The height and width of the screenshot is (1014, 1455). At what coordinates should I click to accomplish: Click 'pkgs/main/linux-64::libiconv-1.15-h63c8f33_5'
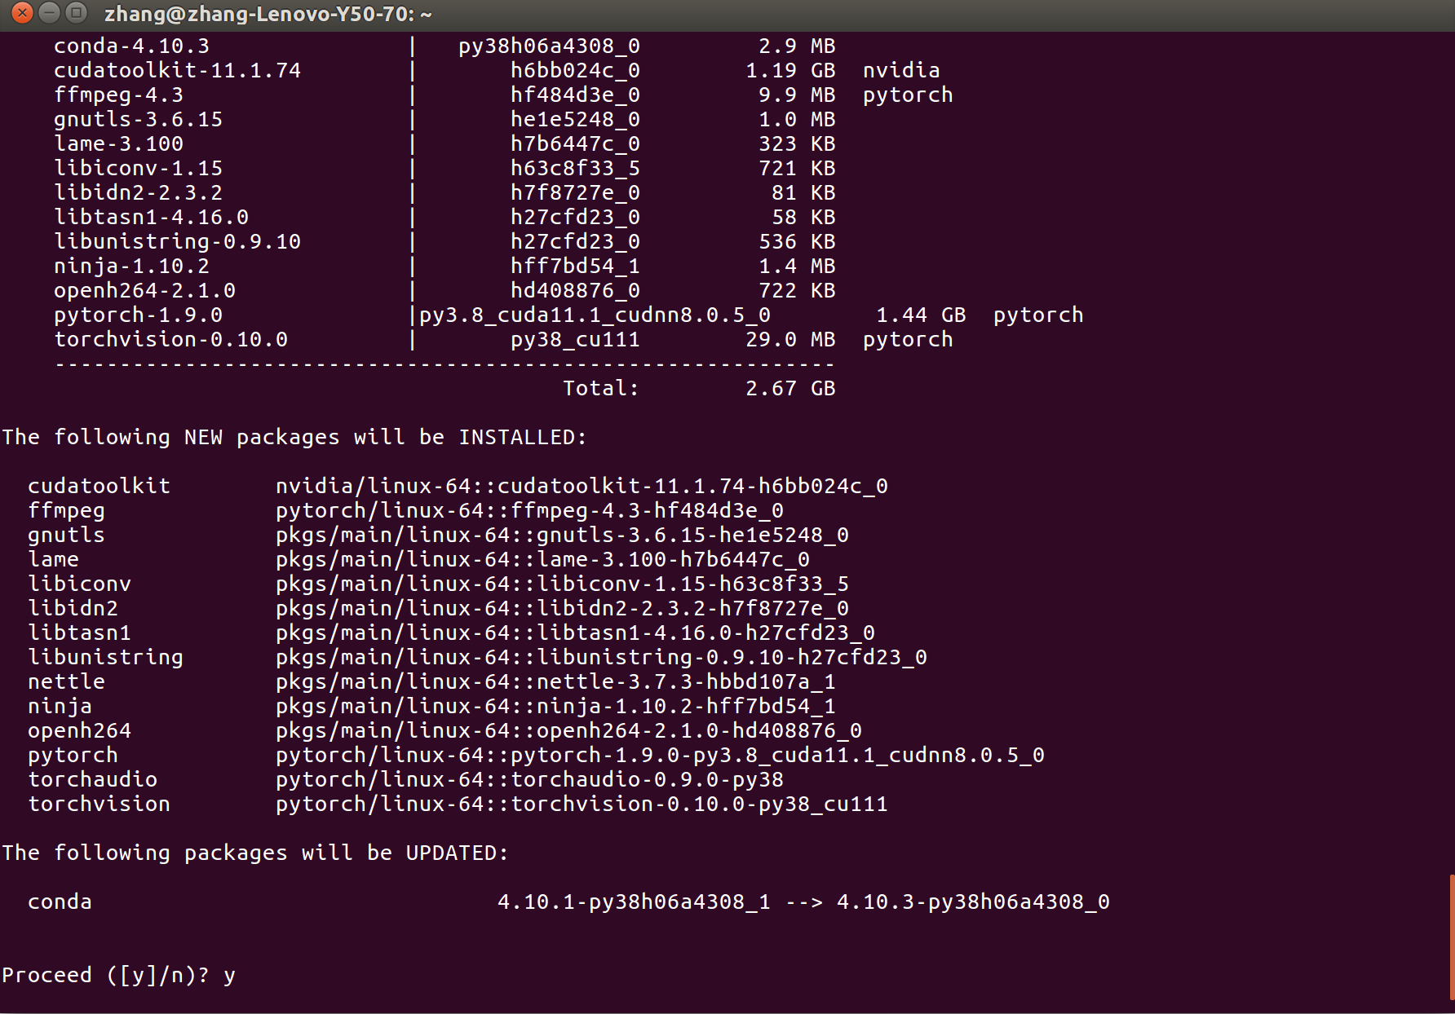pos(562,584)
